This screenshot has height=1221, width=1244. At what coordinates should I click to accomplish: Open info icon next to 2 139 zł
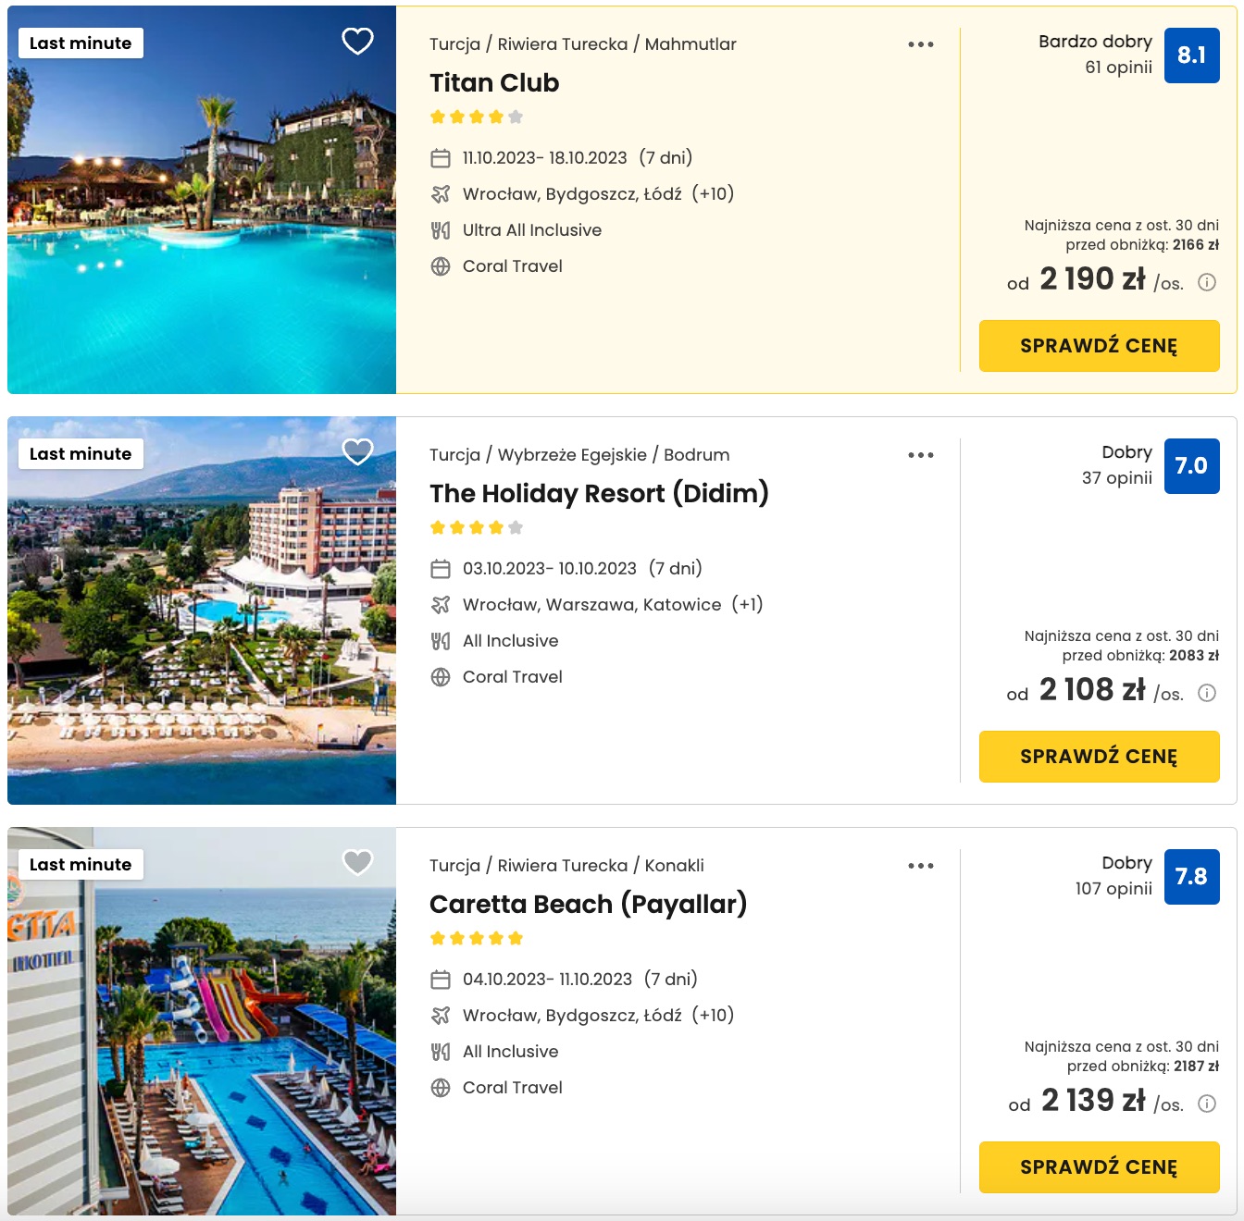[1207, 1104]
